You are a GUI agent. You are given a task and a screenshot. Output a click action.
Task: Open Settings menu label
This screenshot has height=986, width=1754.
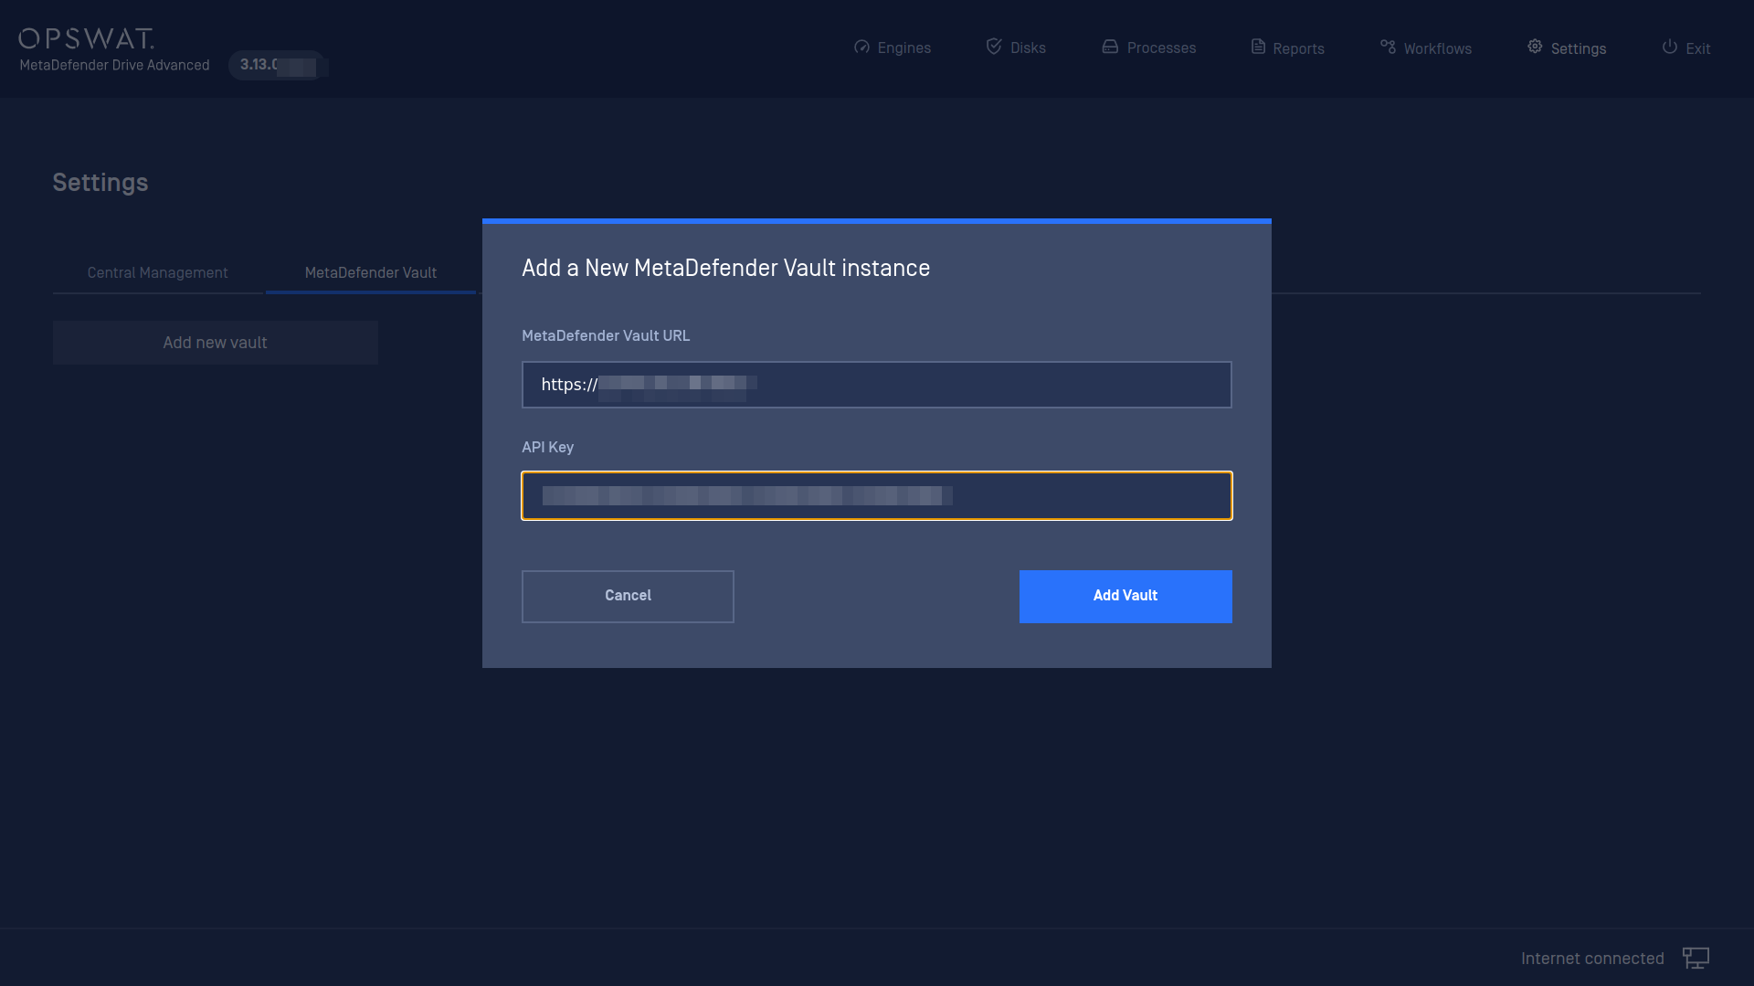(1578, 48)
